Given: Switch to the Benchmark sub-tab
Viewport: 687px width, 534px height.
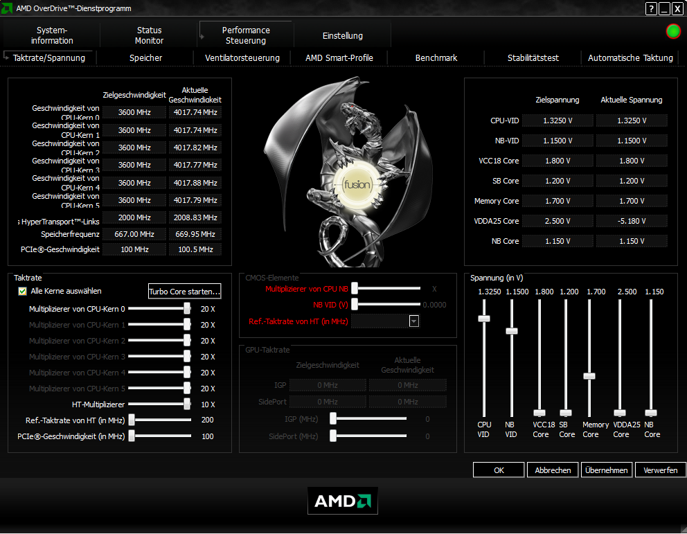Looking at the screenshot, I should point(436,57).
